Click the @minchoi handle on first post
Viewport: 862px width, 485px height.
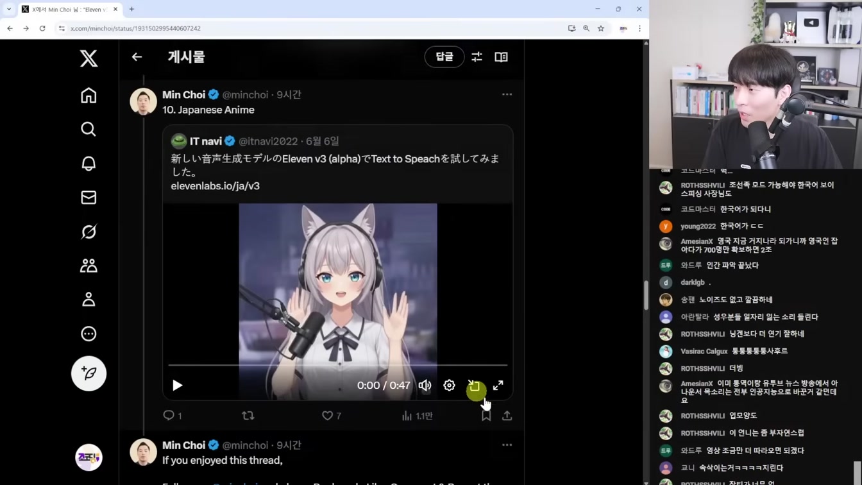[x=245, y=94]
